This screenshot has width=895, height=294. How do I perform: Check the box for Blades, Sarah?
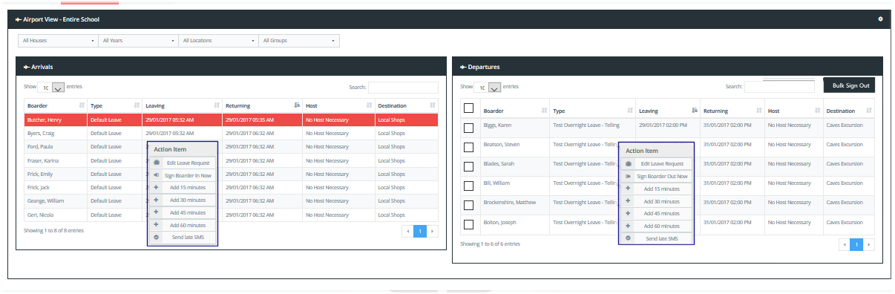[468, 166]
